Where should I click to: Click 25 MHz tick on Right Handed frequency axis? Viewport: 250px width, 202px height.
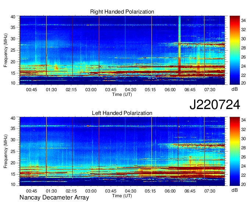pos(13,50)
